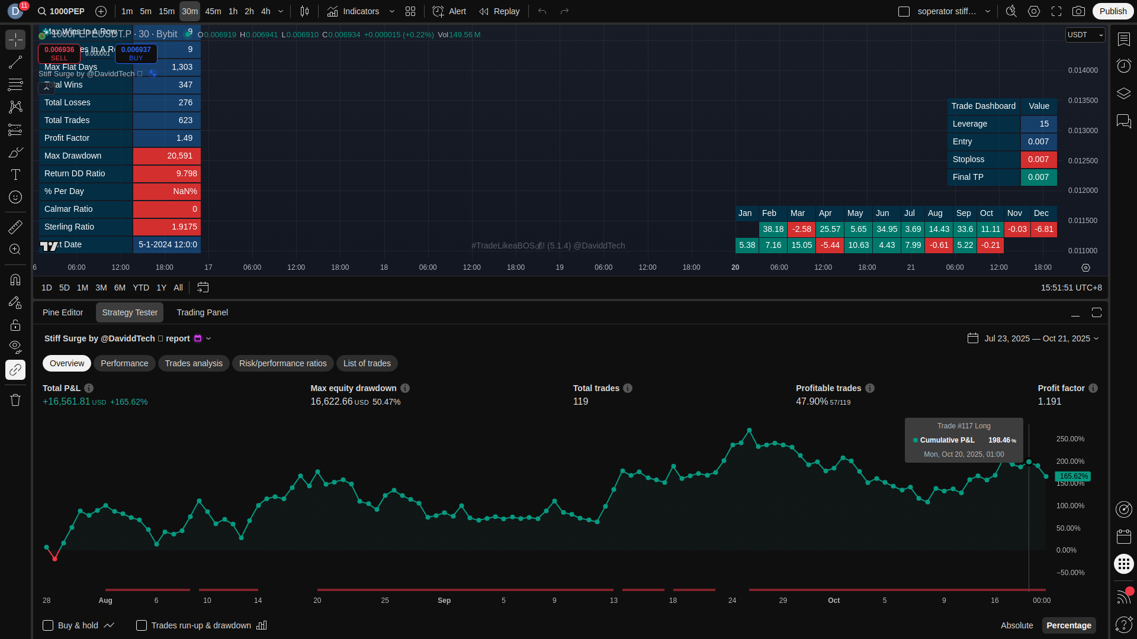Click the Publish button
The height and width of the screenshot is (639, 1137).
point(1113,11)
